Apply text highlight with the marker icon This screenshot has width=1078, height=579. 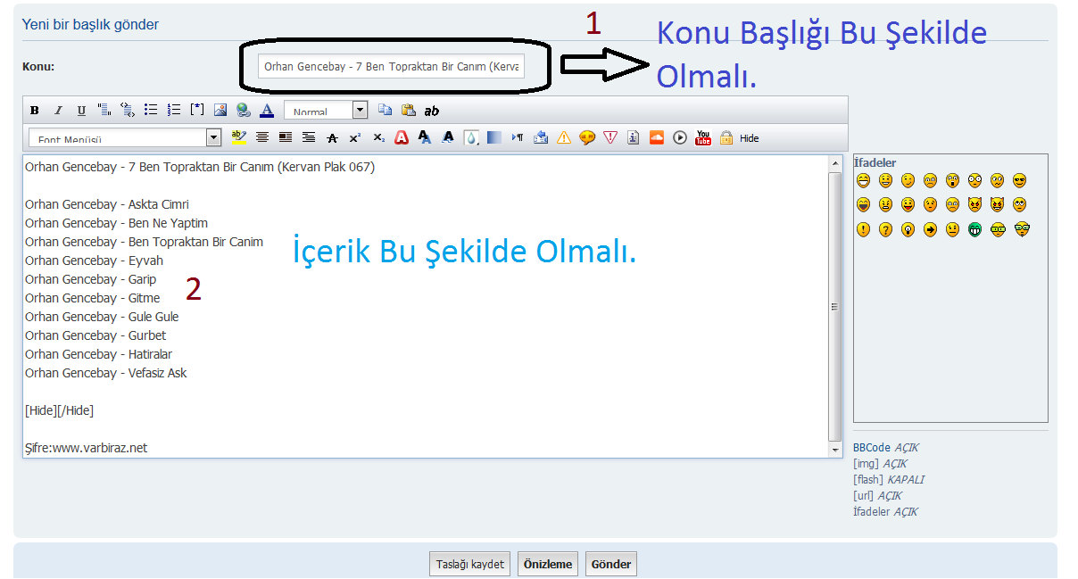point(239,137)
